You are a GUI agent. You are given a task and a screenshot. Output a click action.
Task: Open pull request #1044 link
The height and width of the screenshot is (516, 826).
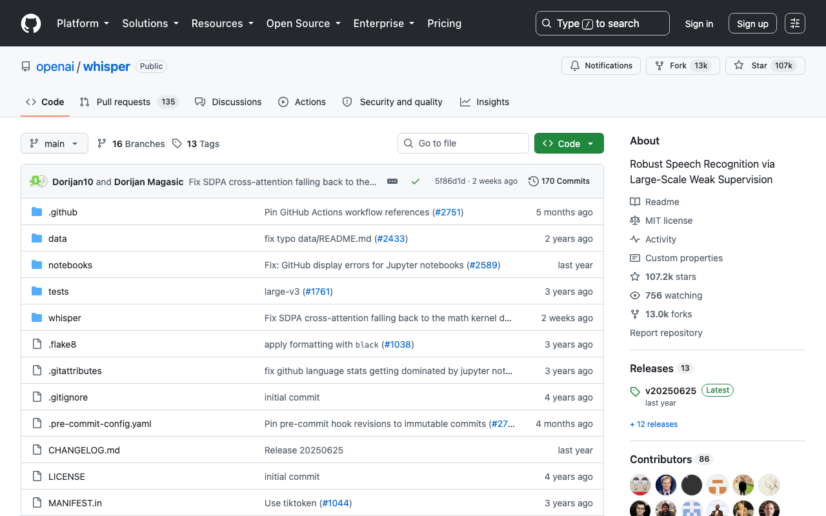336,503
